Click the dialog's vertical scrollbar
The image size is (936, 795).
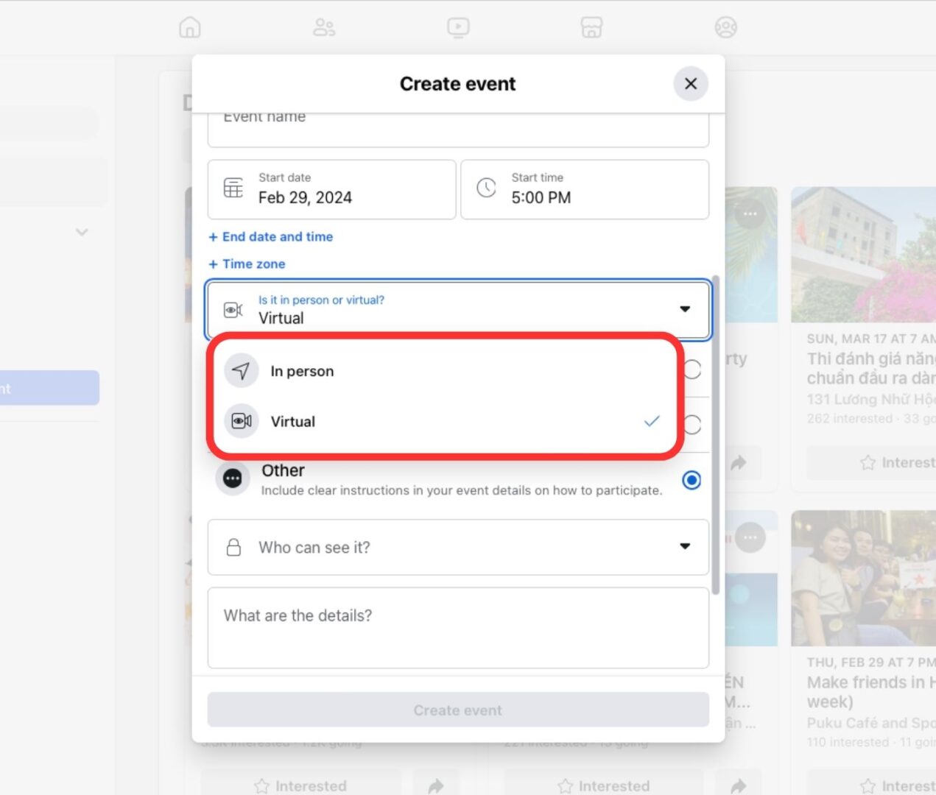[716, 434]
